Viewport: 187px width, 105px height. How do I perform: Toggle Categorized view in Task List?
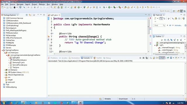pos(161,19)
